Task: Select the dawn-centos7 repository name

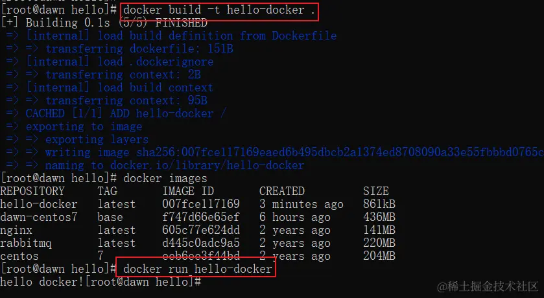Action: pos(39,217)
